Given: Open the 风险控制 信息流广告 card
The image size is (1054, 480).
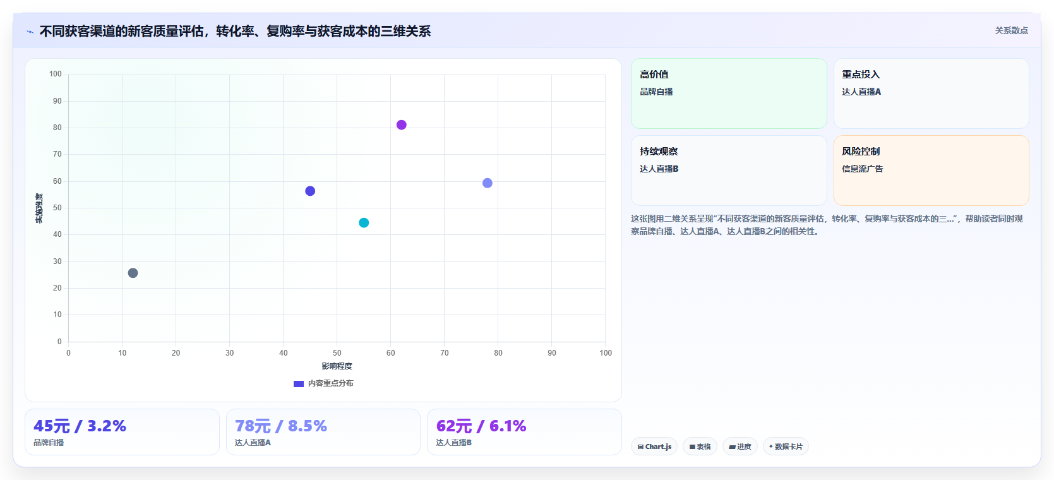Looking at the screenshot, I should coord(931,171).
